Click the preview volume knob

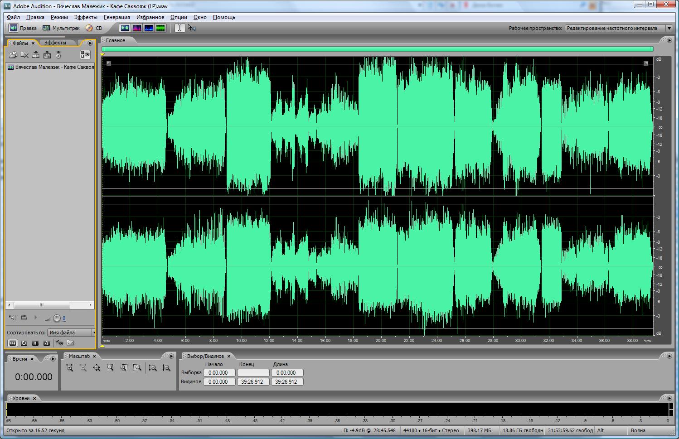point(57,318)
